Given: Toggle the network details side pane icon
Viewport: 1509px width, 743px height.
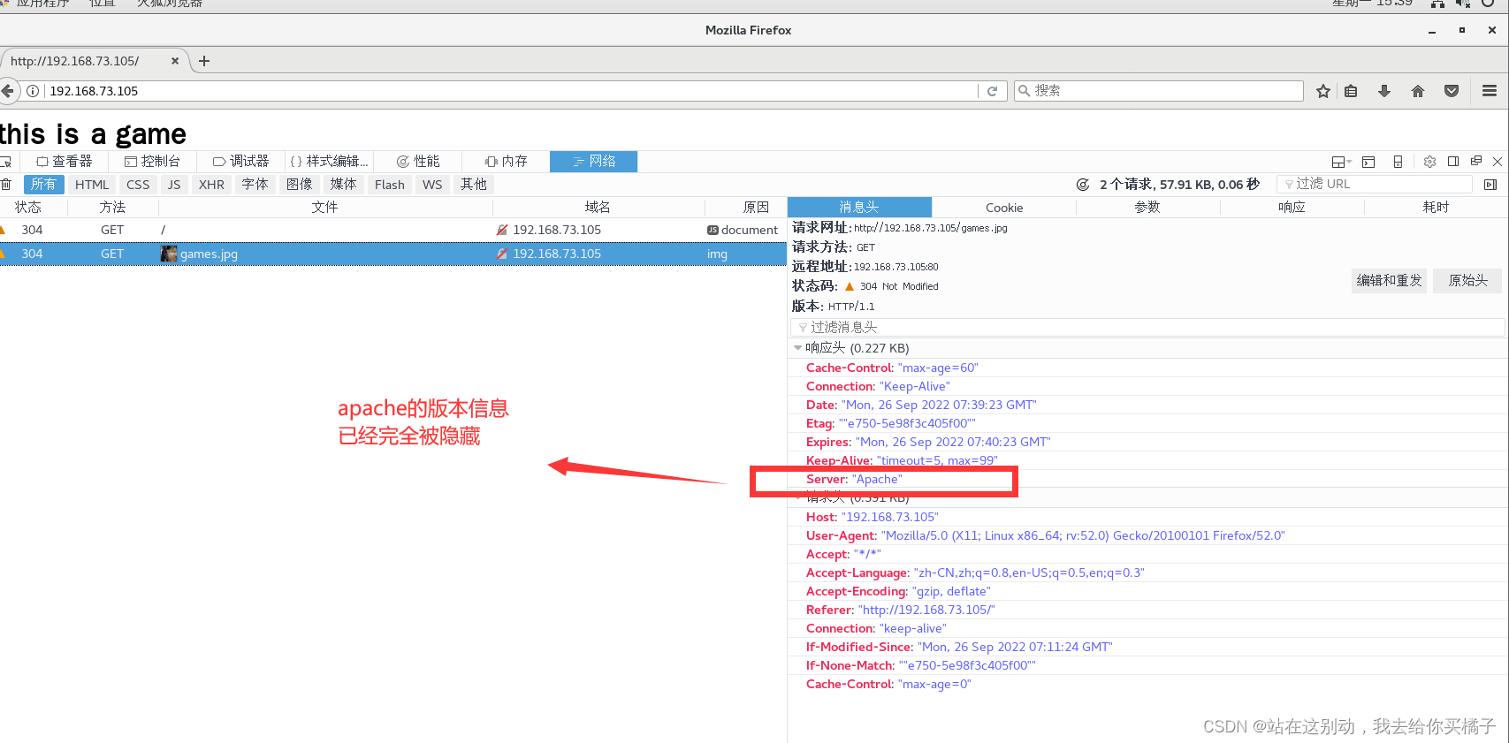Looking at the screenshot, I should coord(1490,185).
